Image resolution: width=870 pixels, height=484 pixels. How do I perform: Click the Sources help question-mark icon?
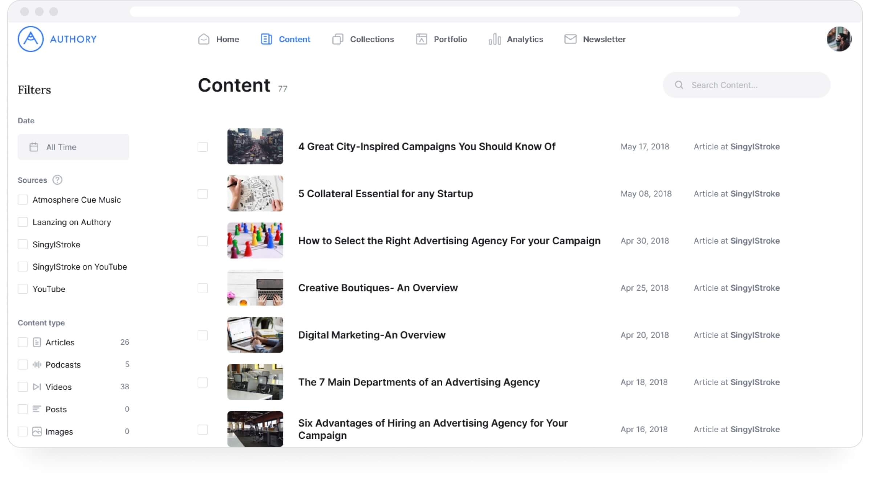57,180
